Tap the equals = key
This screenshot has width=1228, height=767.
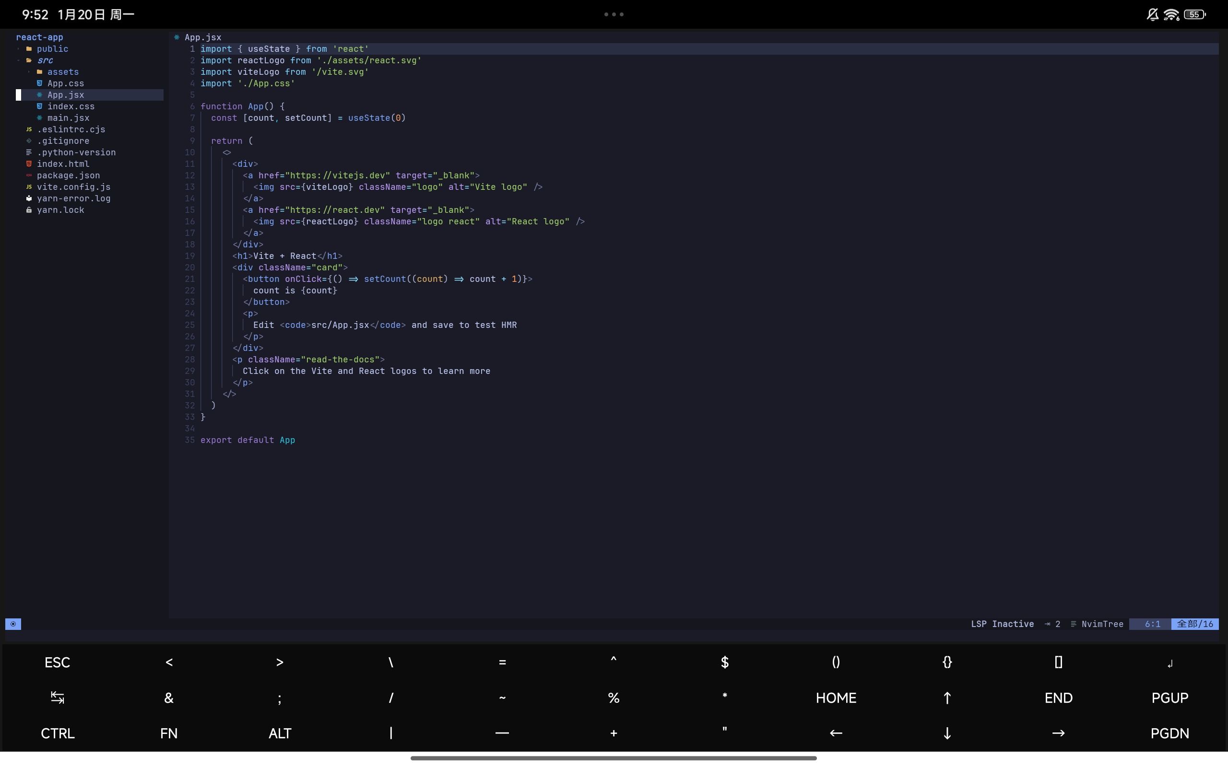pyautogui.click(x=502, y=662)
